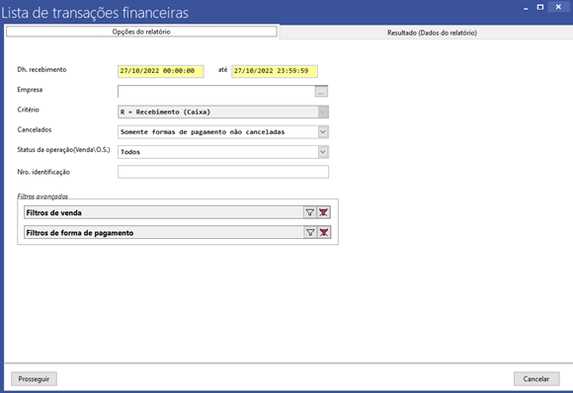The width and height of the screenshot is (573, 393).
Task: Select the Filtros de forma de pagamento row
Action: tap(164, 232)
